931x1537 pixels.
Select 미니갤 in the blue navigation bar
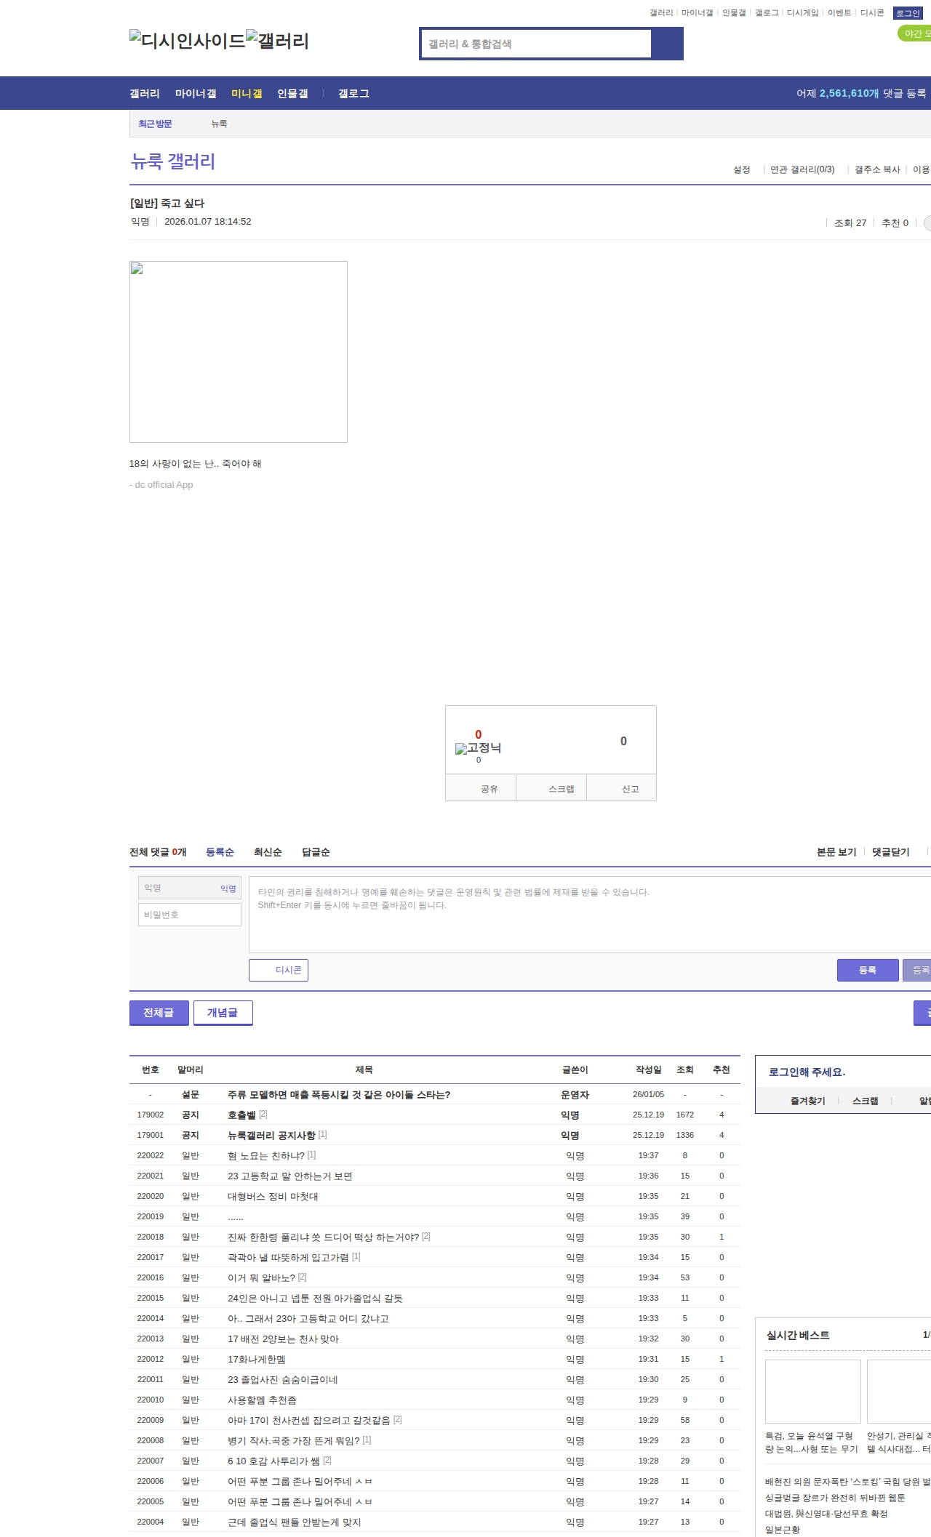coord(247,94)
